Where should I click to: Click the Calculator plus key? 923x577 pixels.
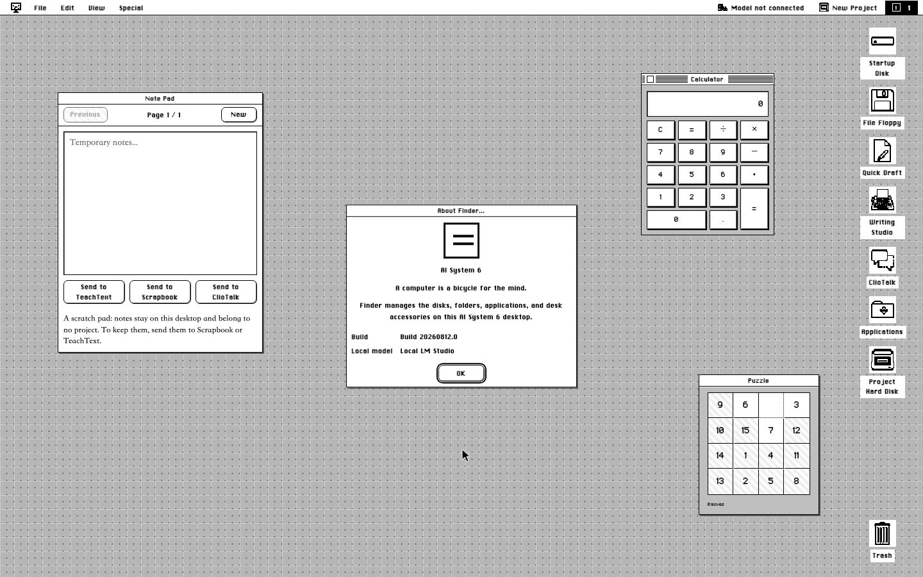tap(754, 174)
